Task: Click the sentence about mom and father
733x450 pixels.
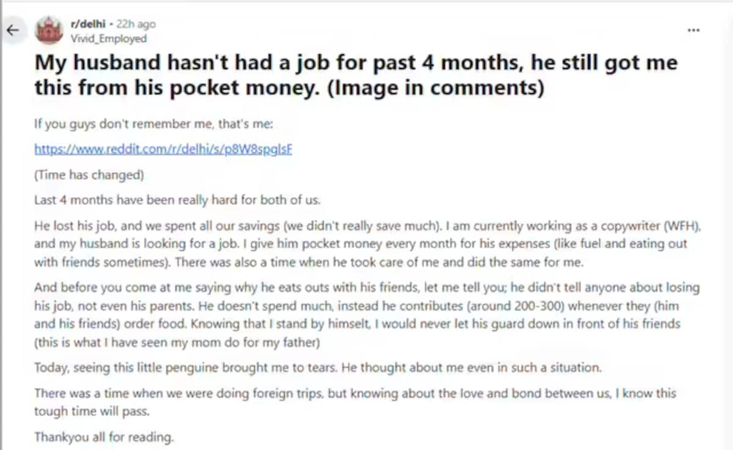Action: coord(177,342)
